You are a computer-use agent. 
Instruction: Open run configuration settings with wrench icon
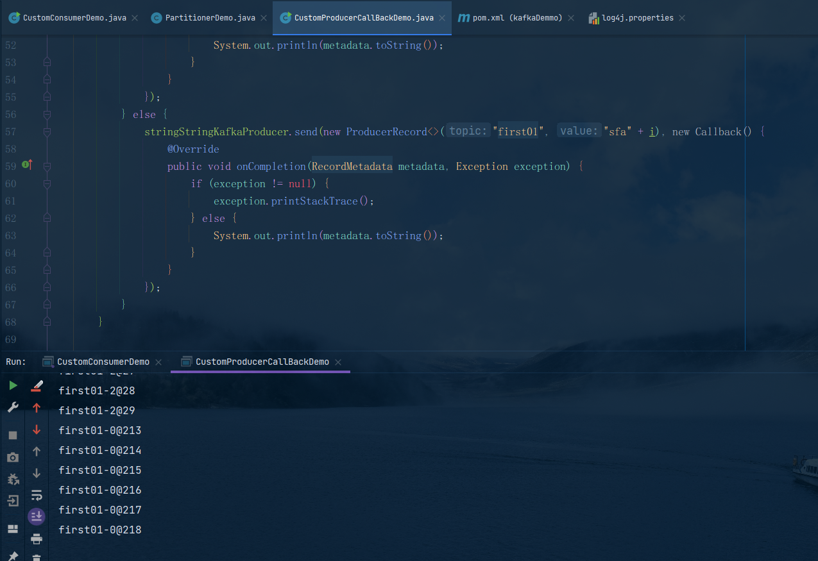12,406
